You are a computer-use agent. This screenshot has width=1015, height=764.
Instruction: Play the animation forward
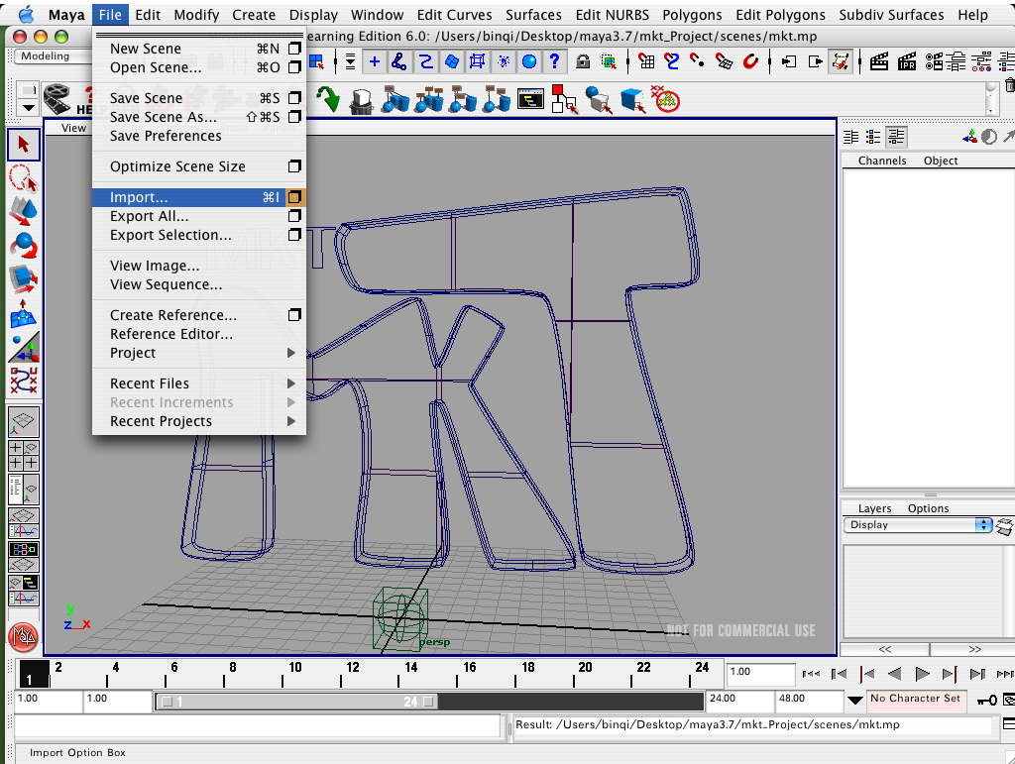tap(923, 674)
